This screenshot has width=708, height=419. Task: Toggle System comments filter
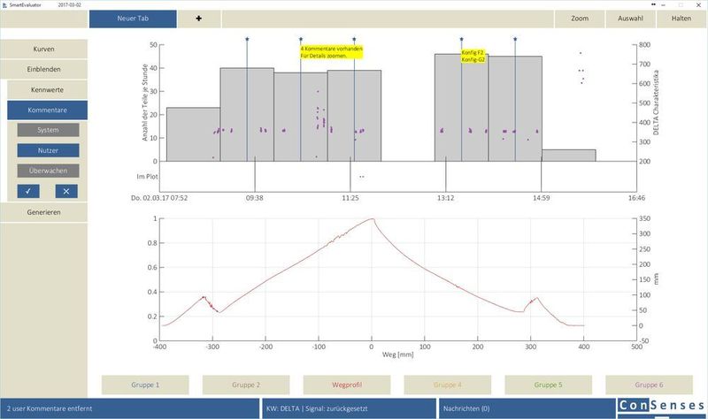pos(48,130)
